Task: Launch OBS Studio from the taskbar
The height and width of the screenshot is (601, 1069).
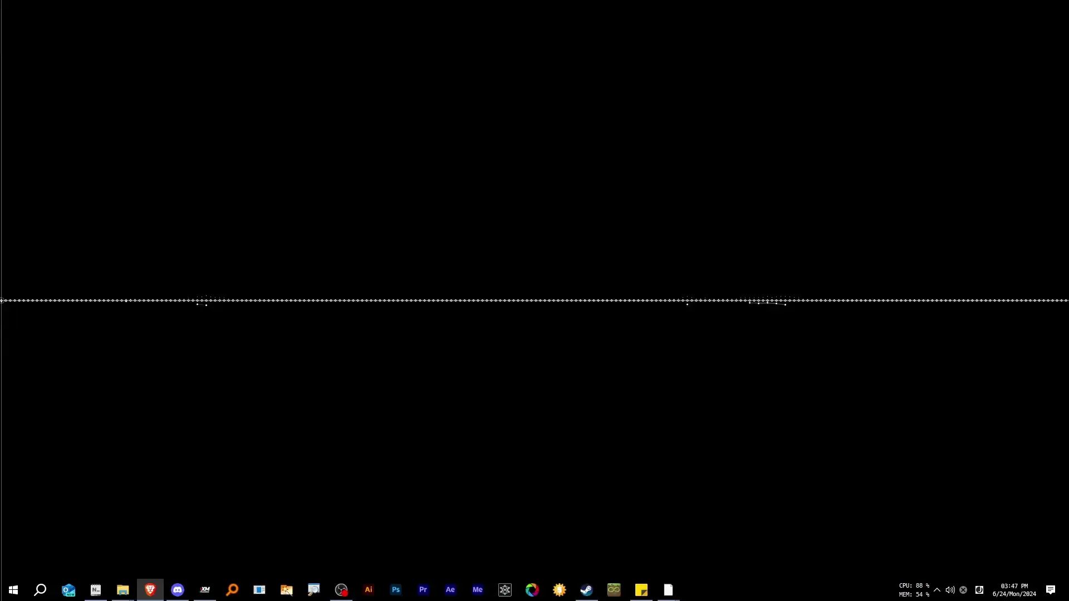Action: [x=341, y=590]
